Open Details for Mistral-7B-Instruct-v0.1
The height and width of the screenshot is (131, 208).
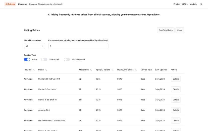[x=176, y=79]
